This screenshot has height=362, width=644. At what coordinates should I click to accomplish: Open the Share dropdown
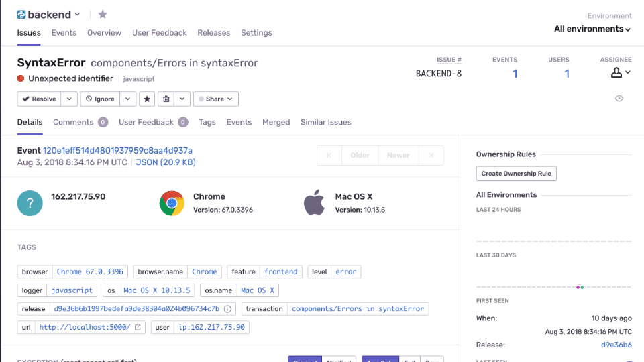pos(215,99)
